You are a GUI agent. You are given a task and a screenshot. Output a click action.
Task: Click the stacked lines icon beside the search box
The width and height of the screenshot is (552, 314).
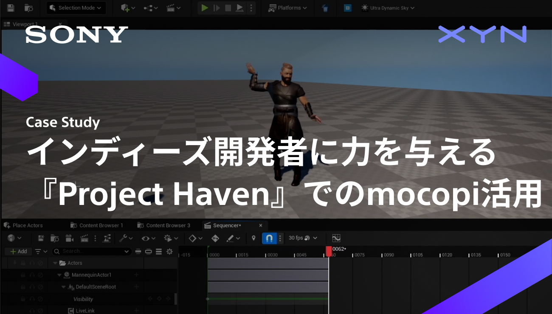click(x=159, y=252)
